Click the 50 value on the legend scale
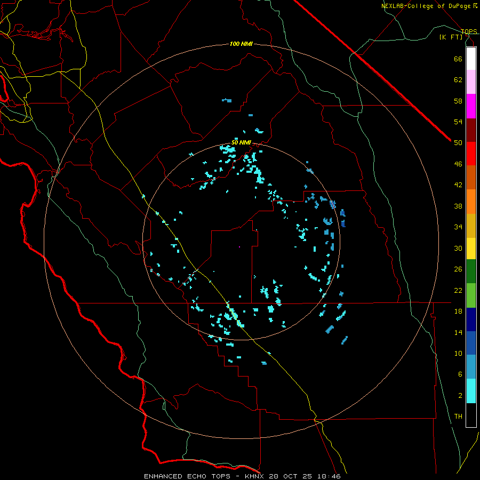480x480 pixels. click(458, 143)
